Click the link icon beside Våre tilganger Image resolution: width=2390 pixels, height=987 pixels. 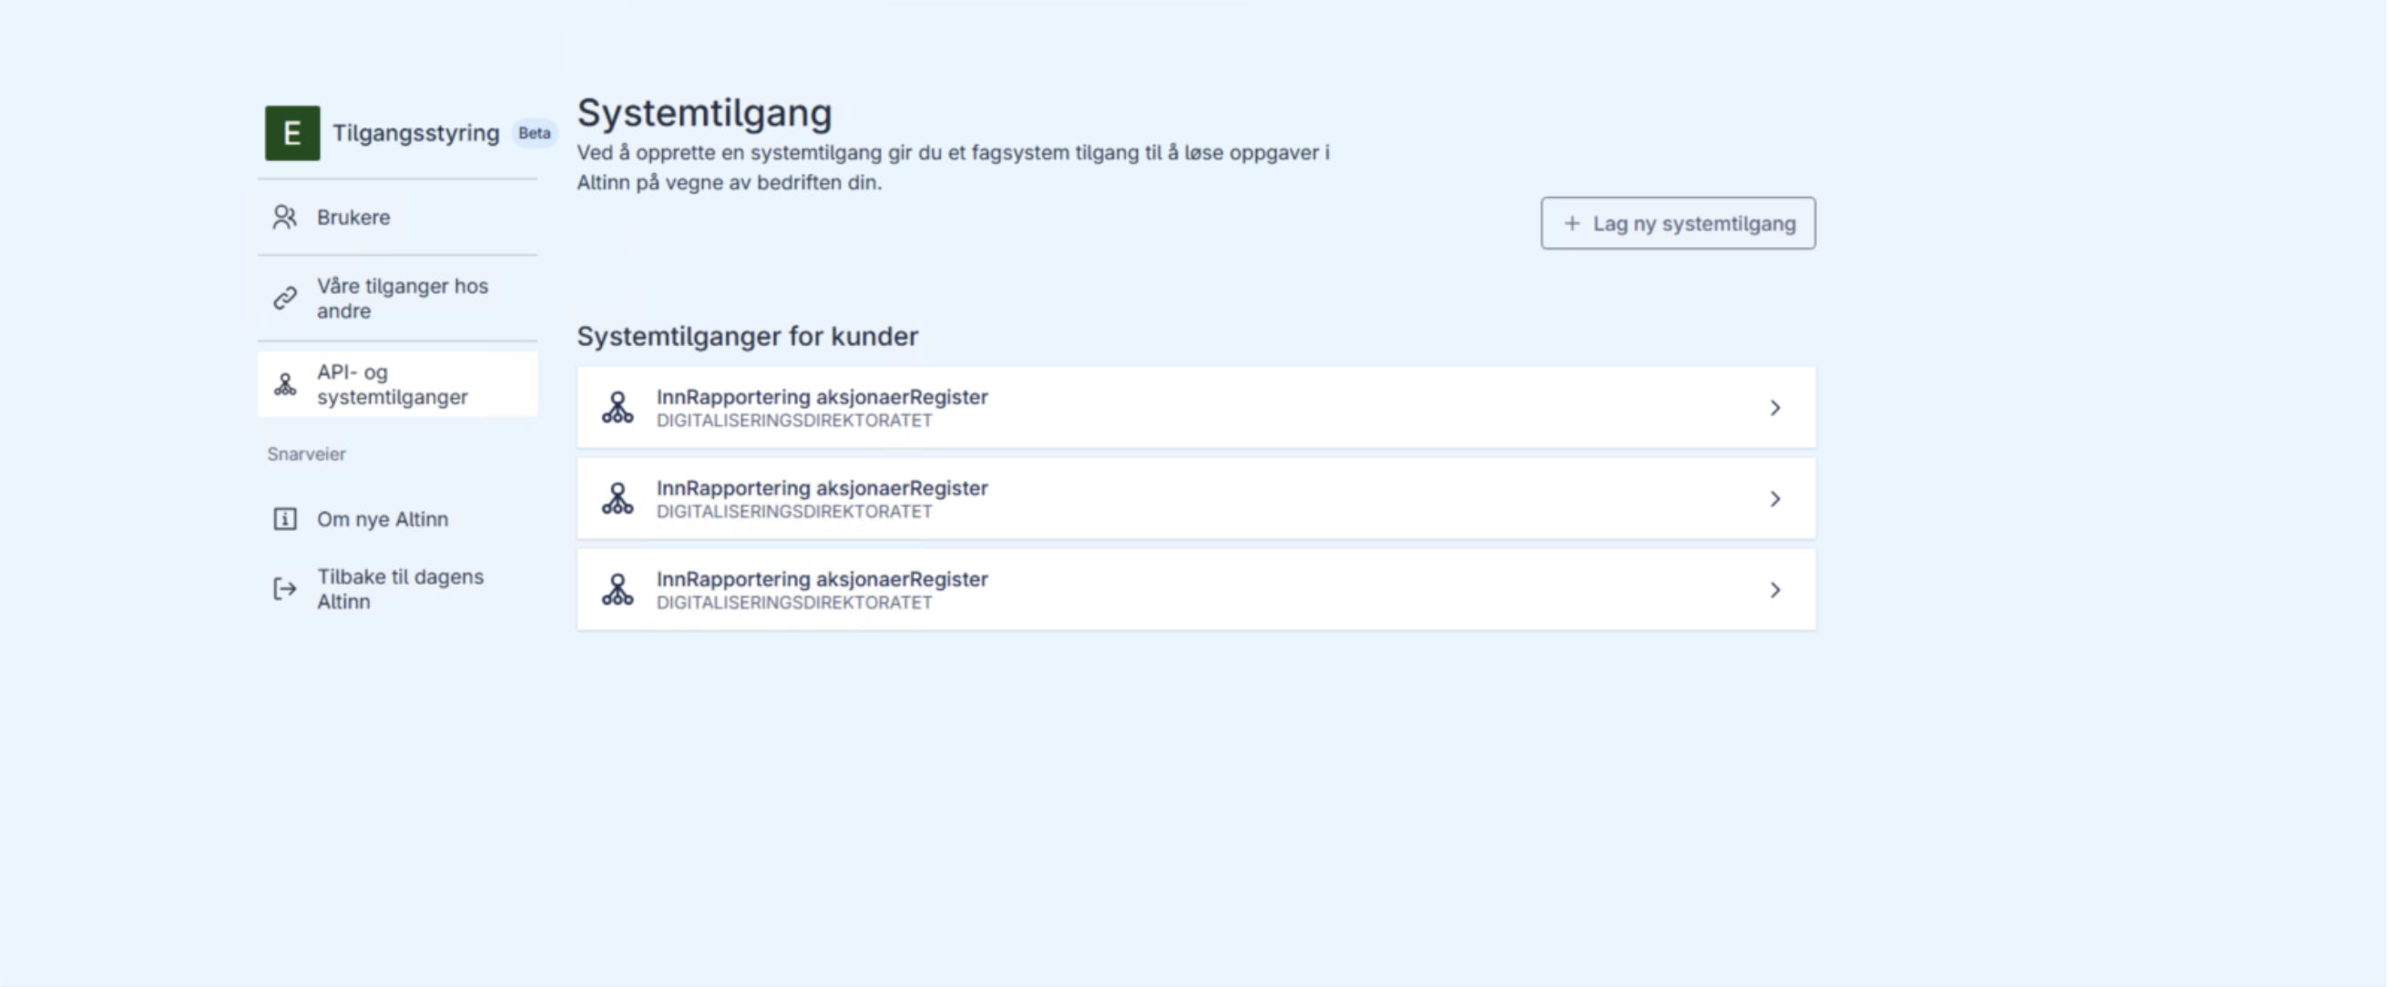(x=285, y=299)
